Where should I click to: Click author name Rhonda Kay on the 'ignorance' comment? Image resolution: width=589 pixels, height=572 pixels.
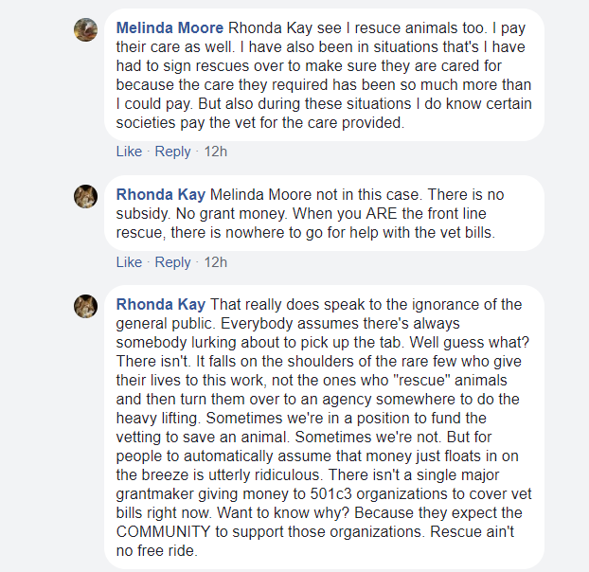[x=160, y=304]
